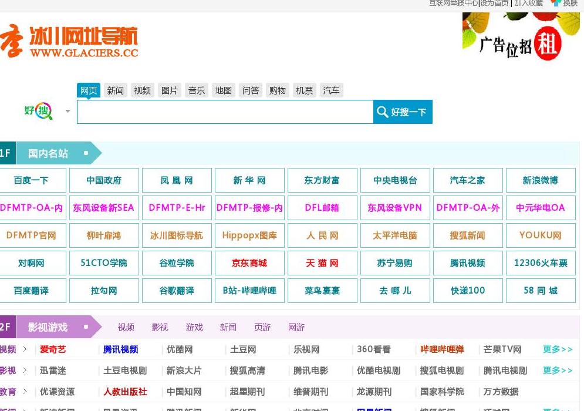
Task: Select the 购物 search tab
Action: tap(278, 90)
